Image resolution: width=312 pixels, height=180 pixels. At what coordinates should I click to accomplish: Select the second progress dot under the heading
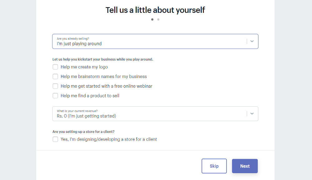point(158,19)
